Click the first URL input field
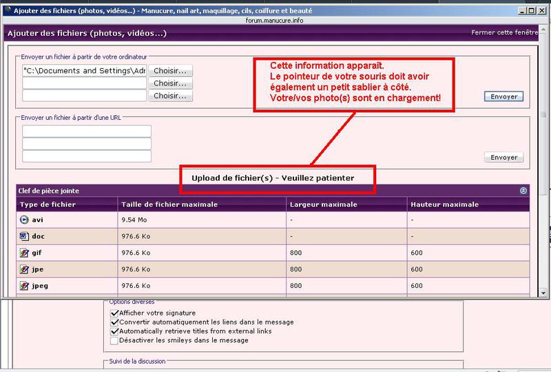 (87, 131)
